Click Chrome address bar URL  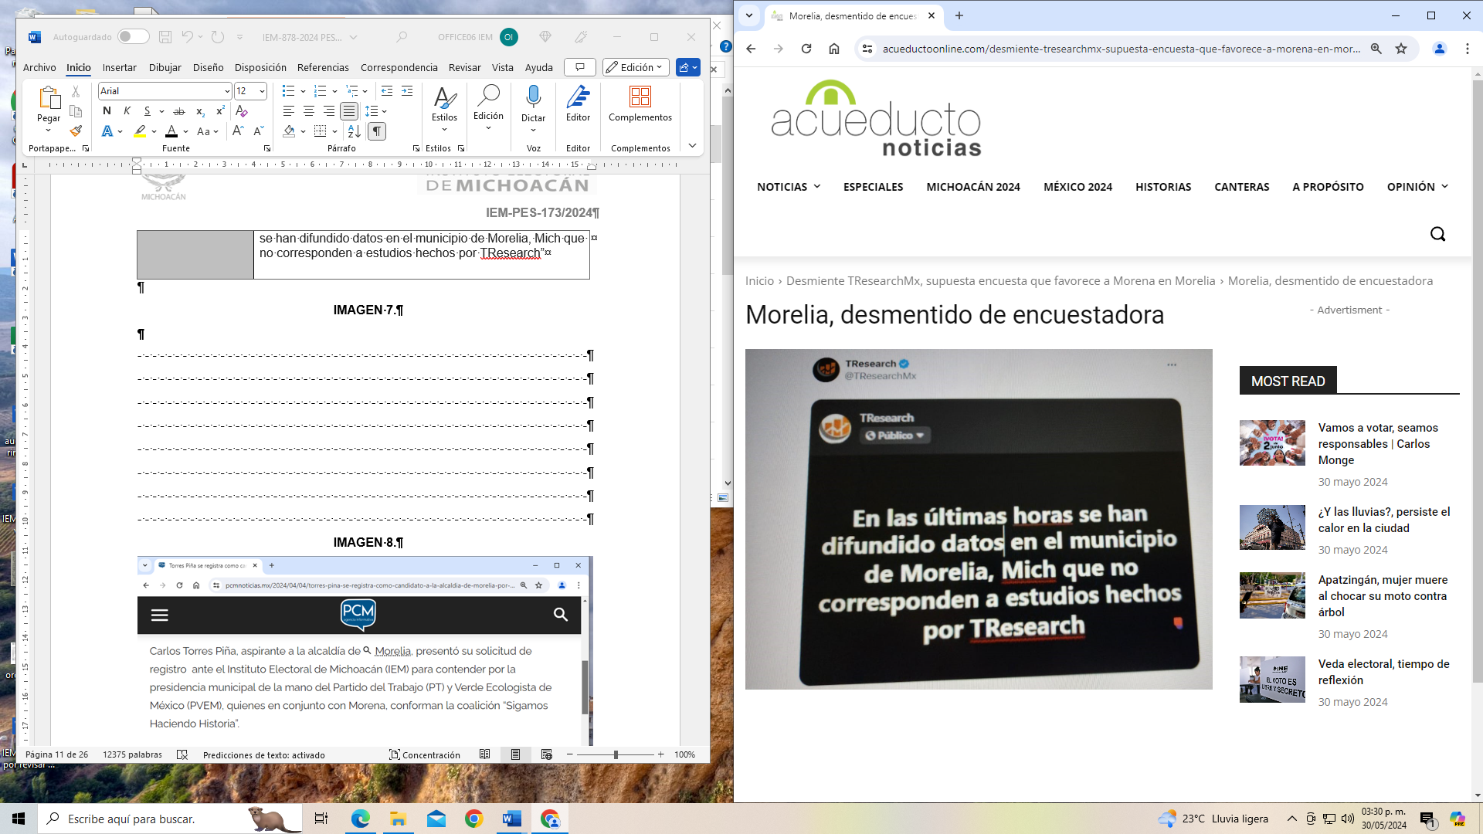click(x=1121, y=49)
